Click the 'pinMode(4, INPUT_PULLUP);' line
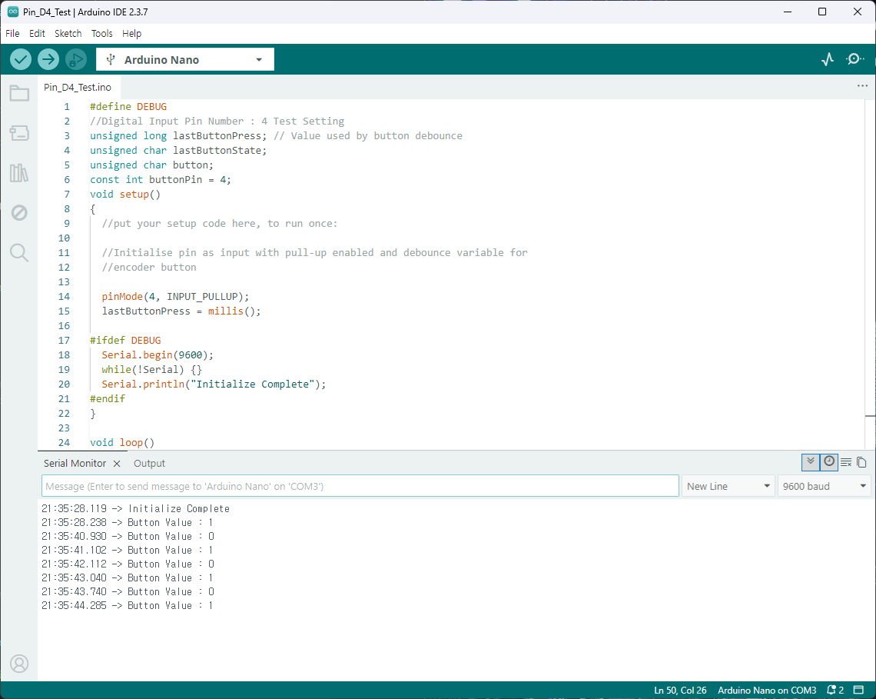Viewport: 876px width, 699px height. click(175, 296)
